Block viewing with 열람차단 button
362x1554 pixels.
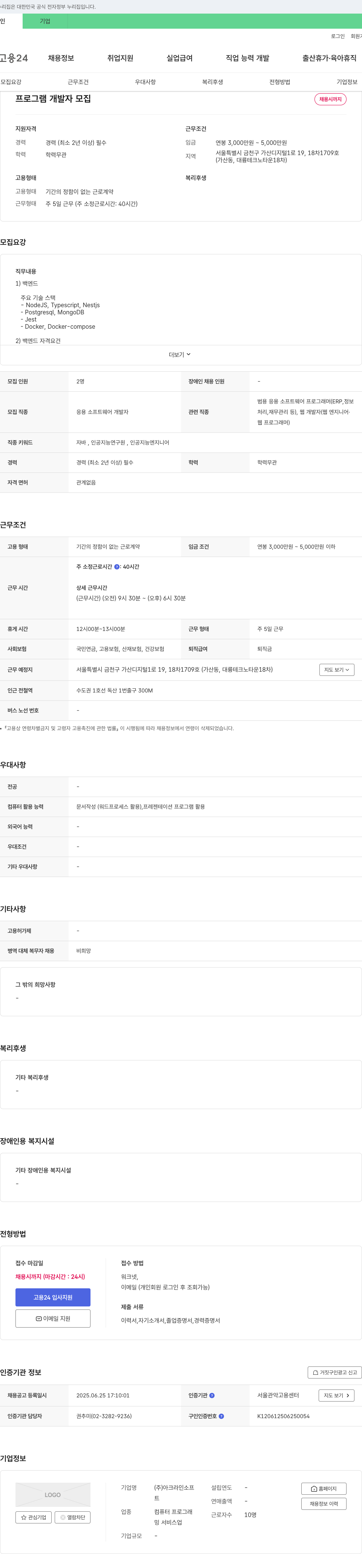[72, 1517]
